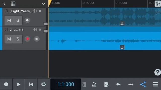Undo the last action
161x90 pixels.
(x=118, y=84)
